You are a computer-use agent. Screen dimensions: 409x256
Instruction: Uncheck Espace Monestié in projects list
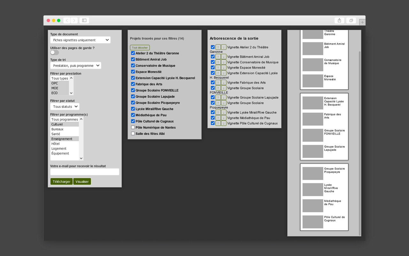click(133, 72)
